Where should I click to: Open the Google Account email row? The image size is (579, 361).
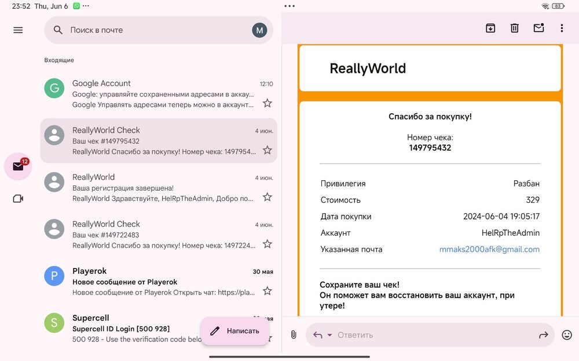[x=159, y=94]
